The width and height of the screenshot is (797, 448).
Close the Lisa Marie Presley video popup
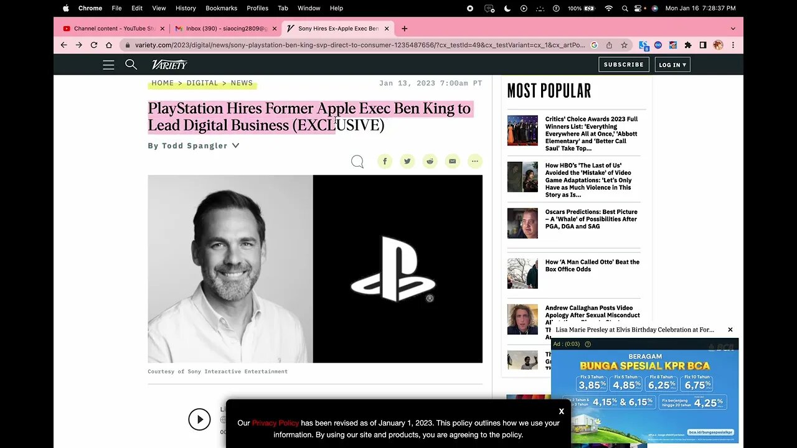pyautogui.click(x=730, y=330)
